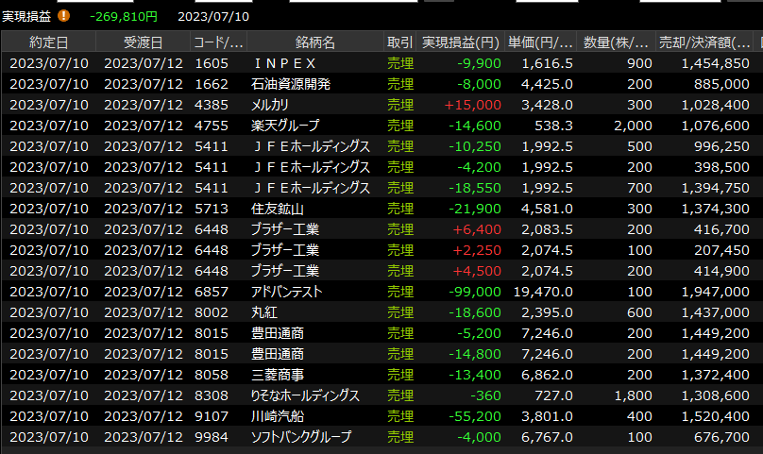Select the ソフトバンクグループ row

coord(300,437)
